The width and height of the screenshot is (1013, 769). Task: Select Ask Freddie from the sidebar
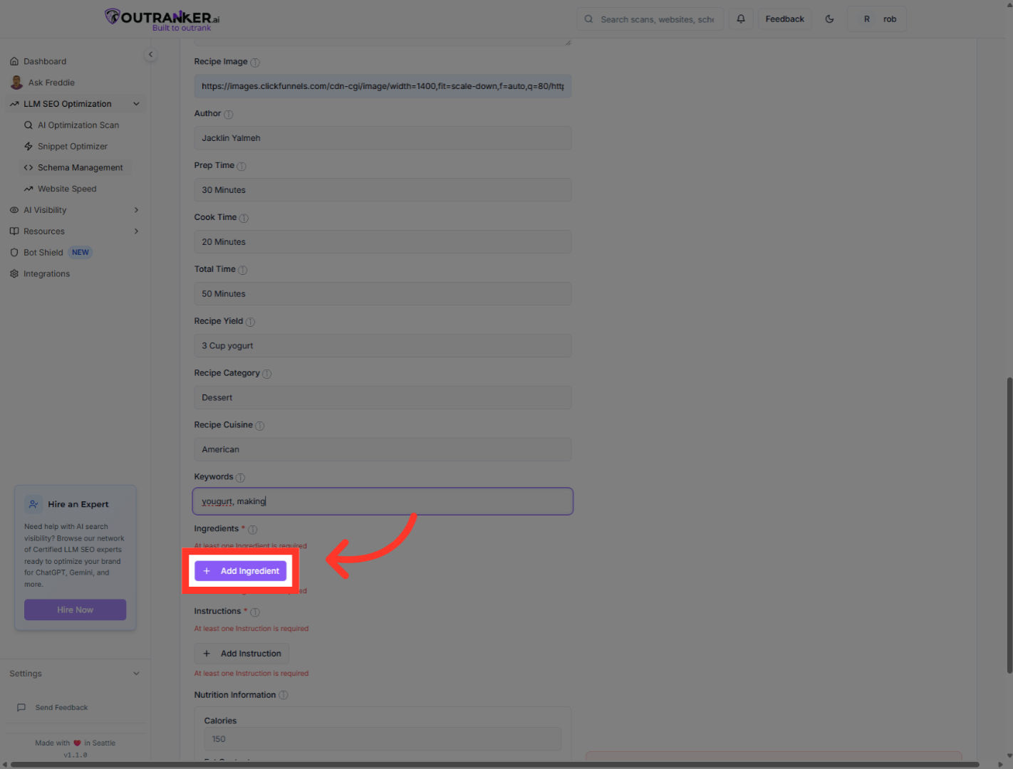tap(51, 82)
